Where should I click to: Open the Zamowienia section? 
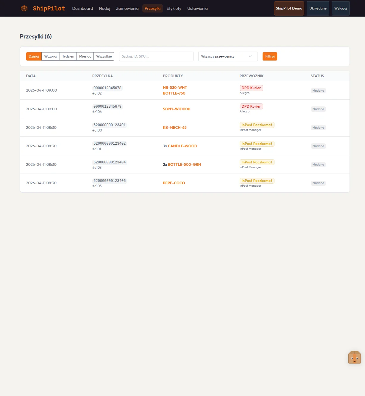[127, 8]
